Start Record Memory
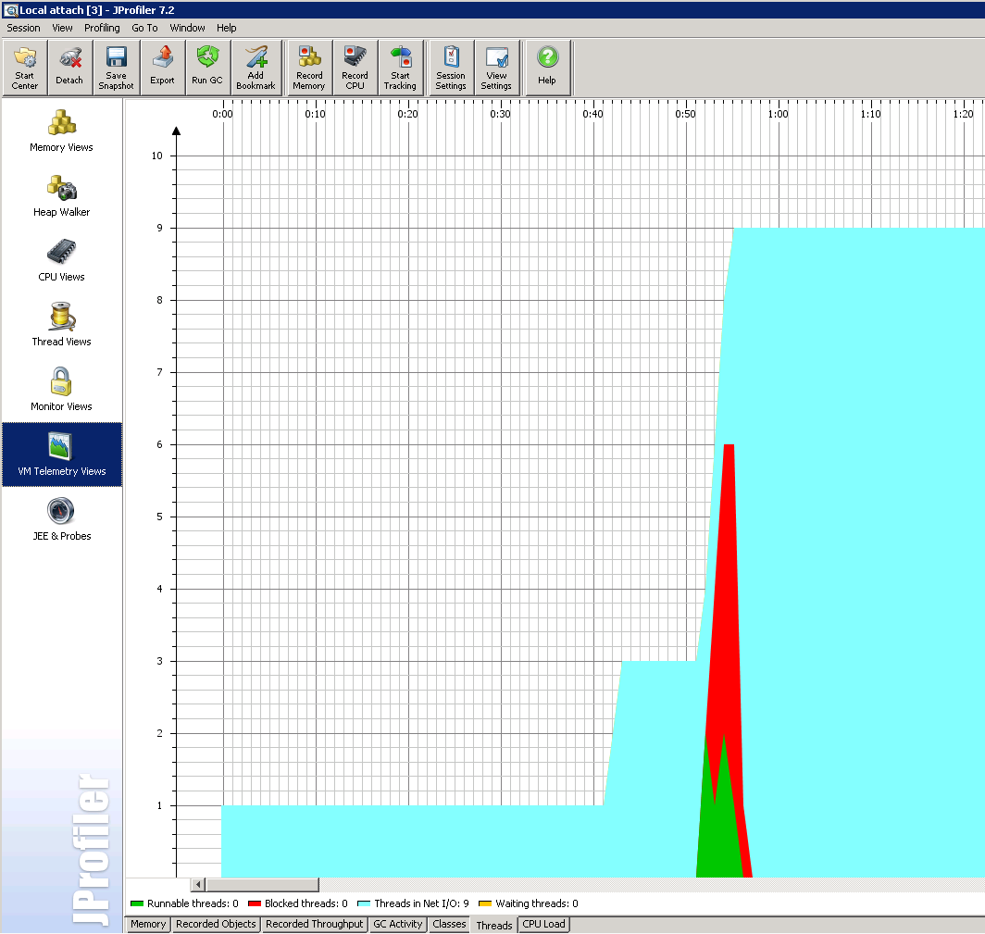The image size is (985, 934). tap(309, 68)
